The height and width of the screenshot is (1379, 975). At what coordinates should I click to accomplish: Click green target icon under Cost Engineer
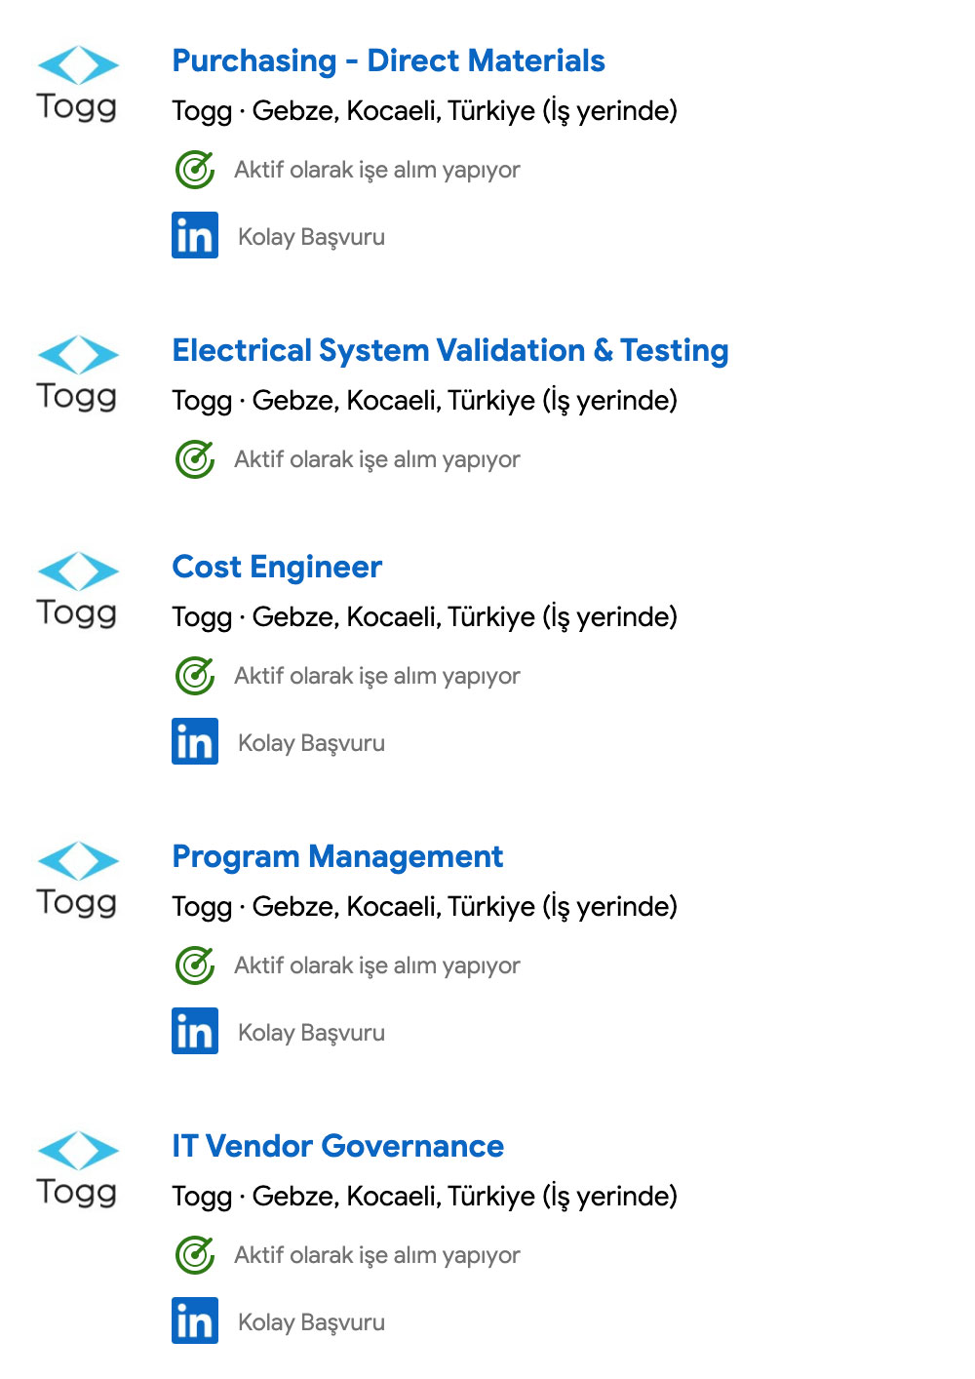[x=195, y=675]
